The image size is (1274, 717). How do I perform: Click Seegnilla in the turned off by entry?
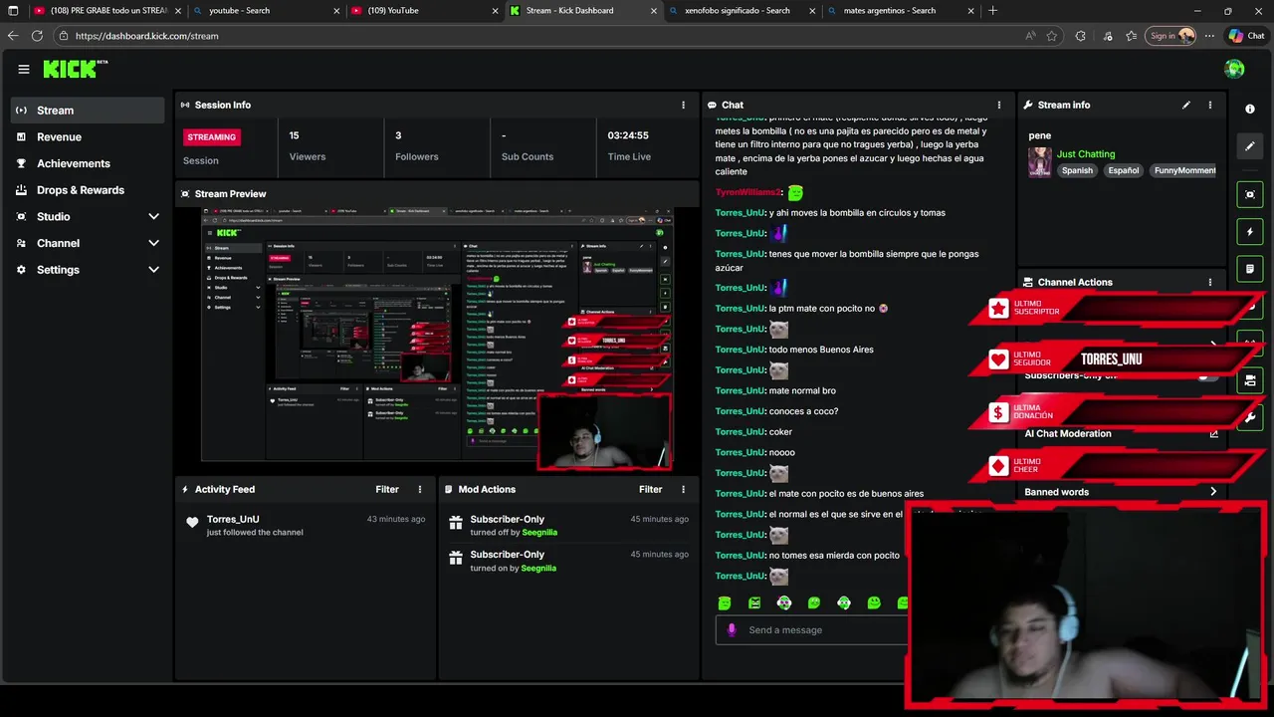pos(539,533)
